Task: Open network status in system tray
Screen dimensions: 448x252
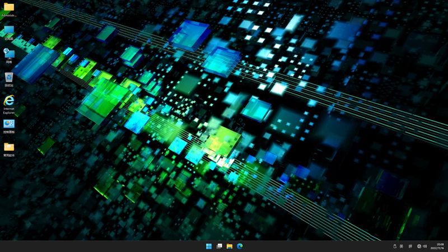Action: coord(419,246)
